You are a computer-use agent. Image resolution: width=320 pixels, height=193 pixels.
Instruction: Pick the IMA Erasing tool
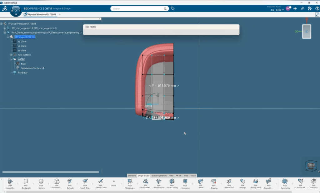pyautogui.click(x=214, y=181)
